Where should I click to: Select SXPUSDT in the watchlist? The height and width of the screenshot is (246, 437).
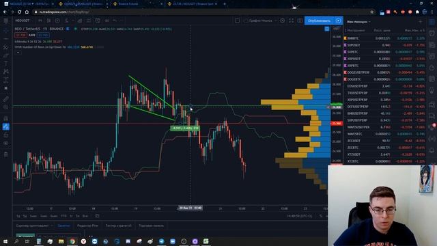pyautogui.click(x=385, y=45)
